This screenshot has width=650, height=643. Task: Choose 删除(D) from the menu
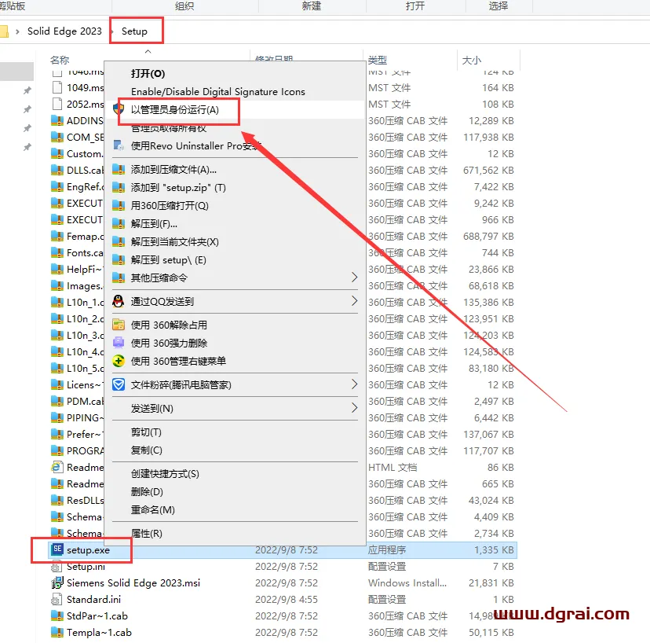[x=147, y=491]
